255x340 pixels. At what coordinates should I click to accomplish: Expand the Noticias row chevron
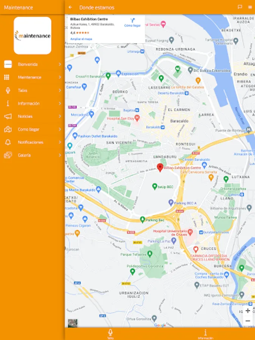pyautogui.click(x=60, y=116)
